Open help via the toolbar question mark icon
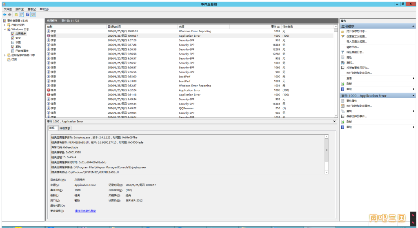 coord(28,15)
